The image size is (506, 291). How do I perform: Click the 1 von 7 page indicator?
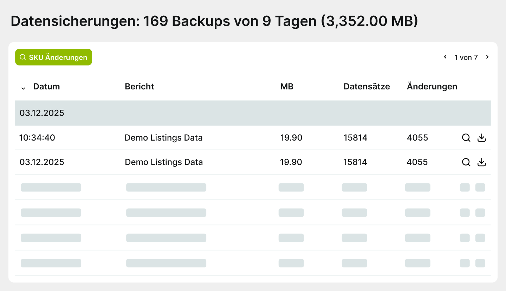466,57
